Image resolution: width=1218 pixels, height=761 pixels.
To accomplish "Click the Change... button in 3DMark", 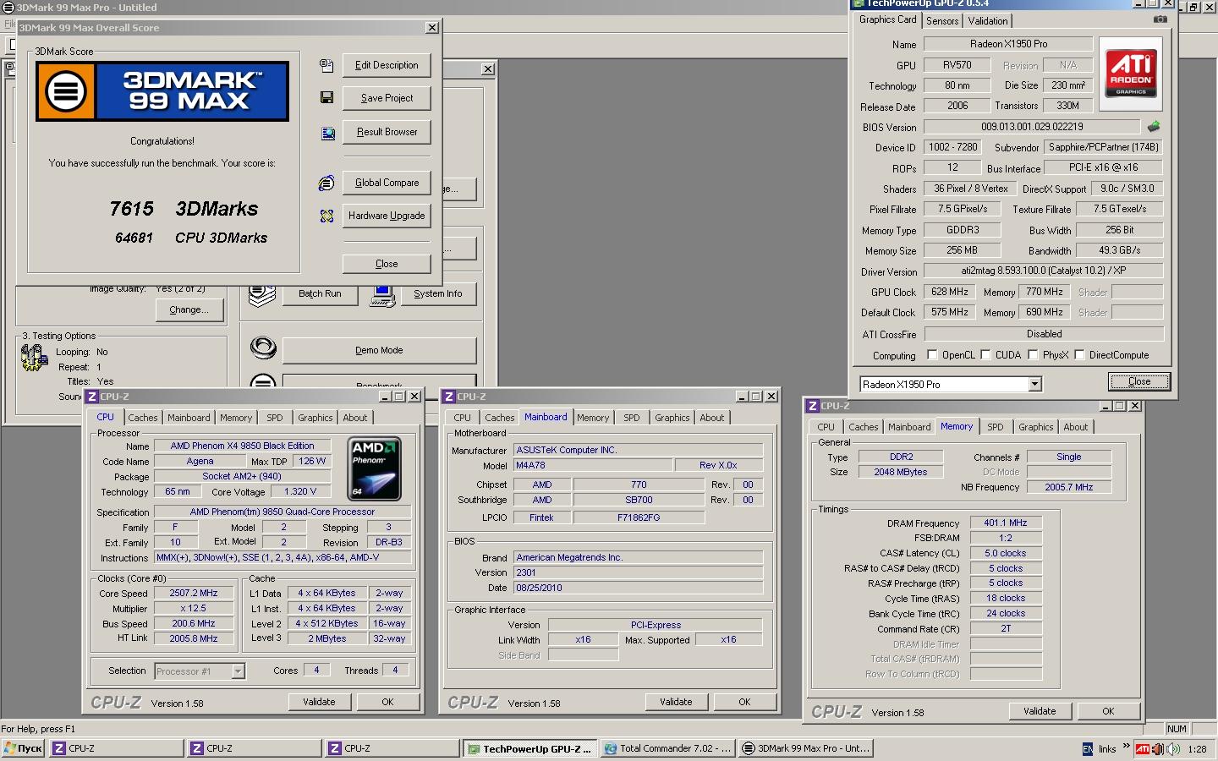I will click(189, 310).
